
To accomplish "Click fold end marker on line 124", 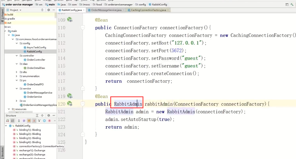I will [83, 134].
